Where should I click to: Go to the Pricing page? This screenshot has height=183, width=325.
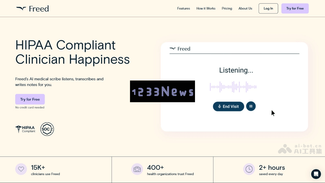pos(227,8)
